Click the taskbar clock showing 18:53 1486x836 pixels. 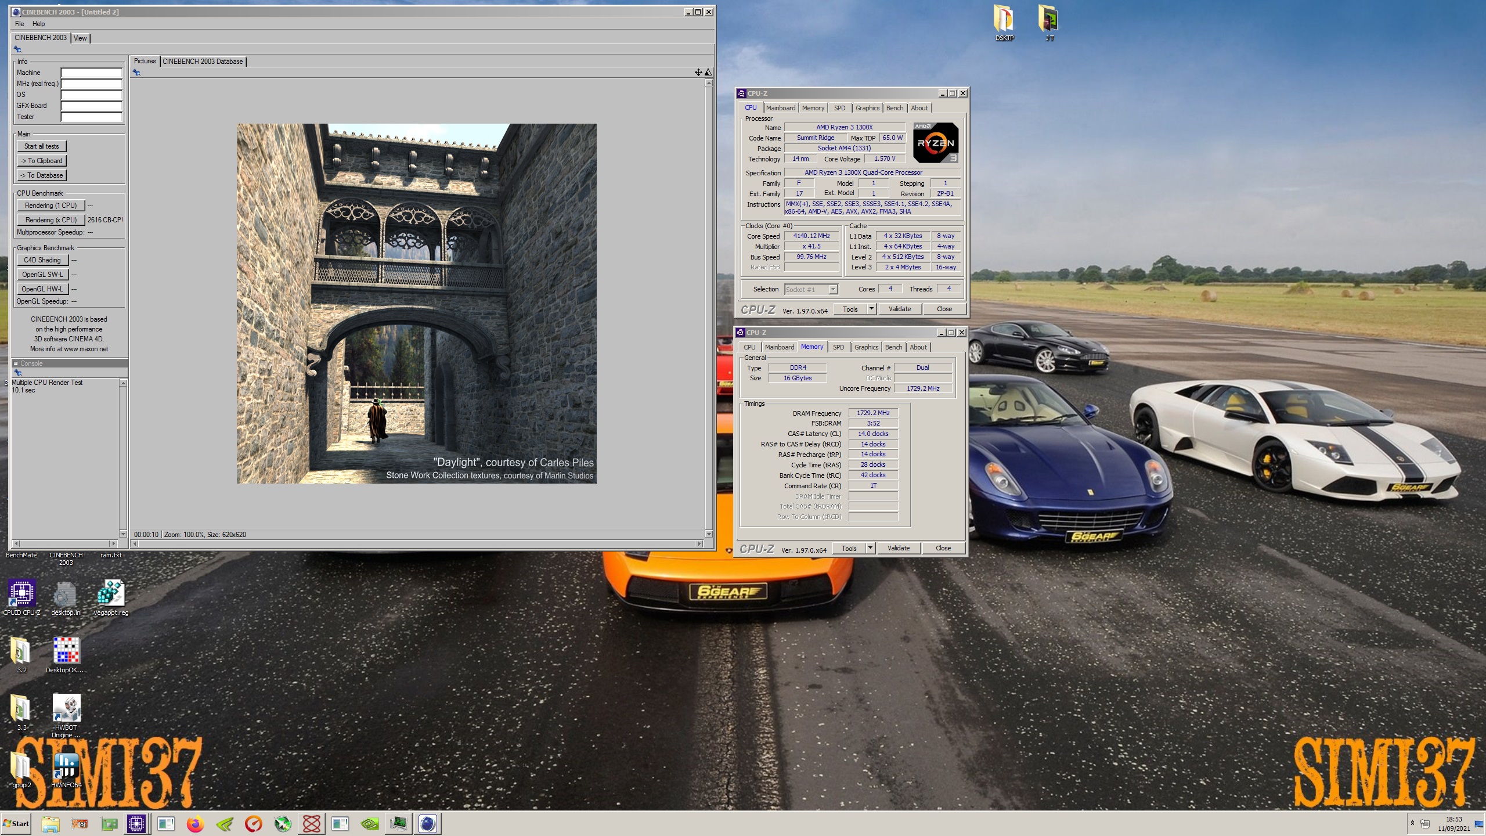coord(1453,823)
